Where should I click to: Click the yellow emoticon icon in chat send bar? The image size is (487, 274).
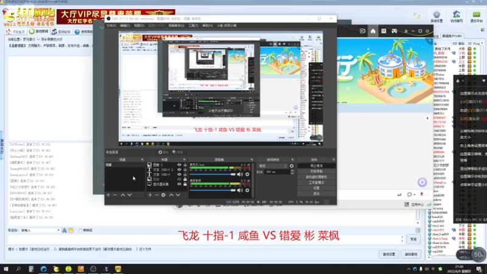pos(71,230)
